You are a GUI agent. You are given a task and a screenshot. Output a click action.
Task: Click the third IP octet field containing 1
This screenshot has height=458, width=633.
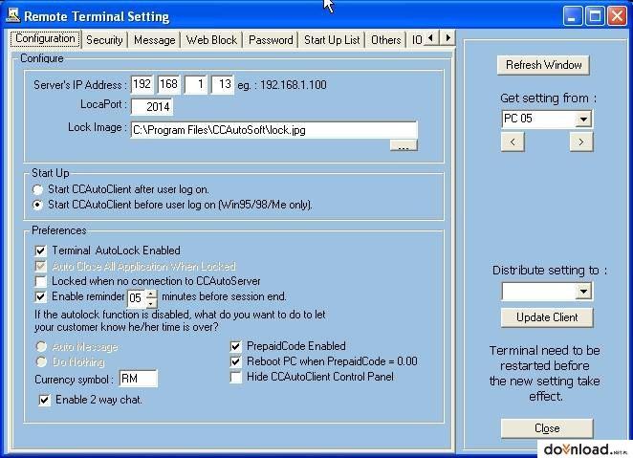[196, 84]
